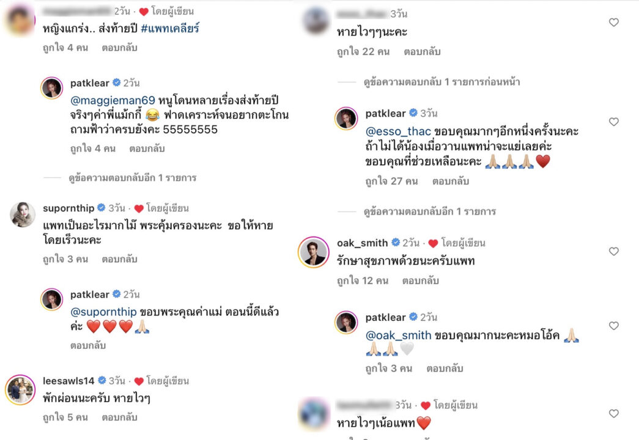Image resolution: width=639 pixels, height=440 pixels.
Task: Reply to supornthip's comment via ตอบกลับ
Action: (x=119, y=259)
